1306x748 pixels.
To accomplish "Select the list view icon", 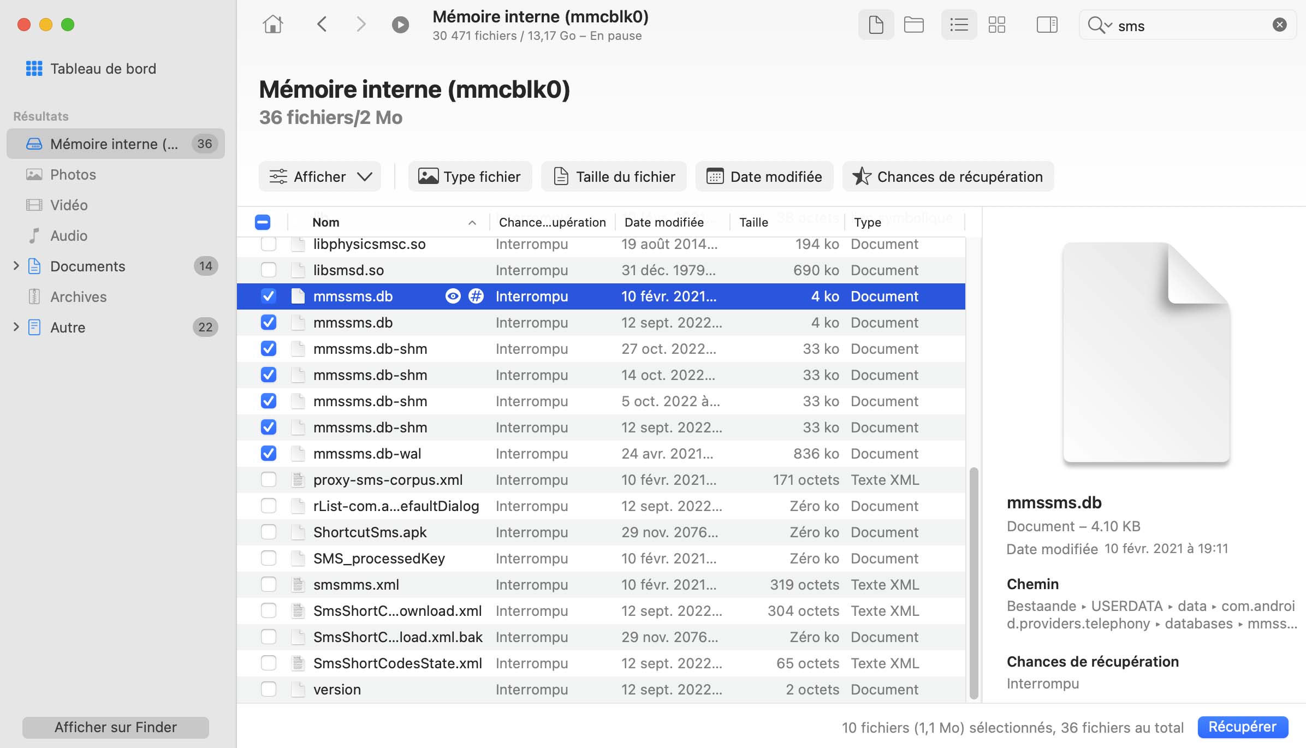I will point(958,24).
